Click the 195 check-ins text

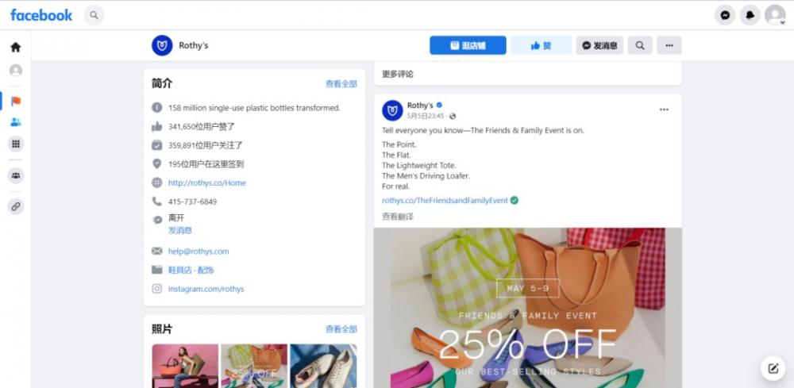206,164
